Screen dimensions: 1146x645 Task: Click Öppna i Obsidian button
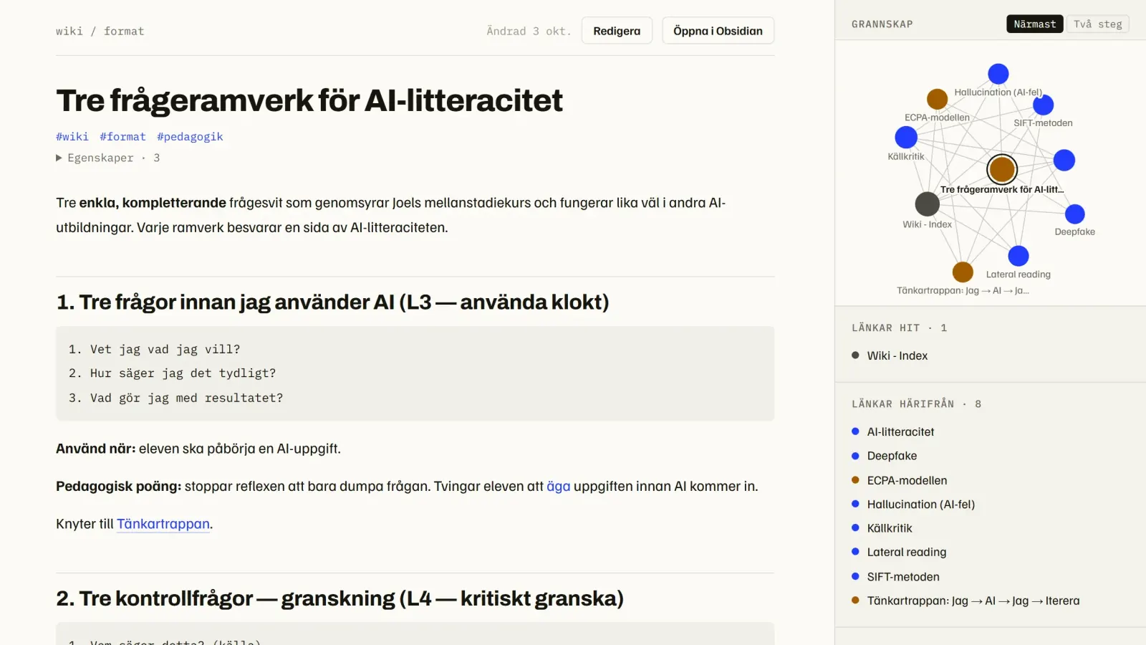(718, 31)
